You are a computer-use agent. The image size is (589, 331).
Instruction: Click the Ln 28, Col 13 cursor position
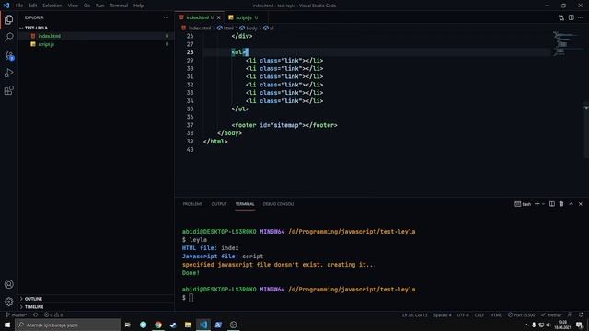415,314
